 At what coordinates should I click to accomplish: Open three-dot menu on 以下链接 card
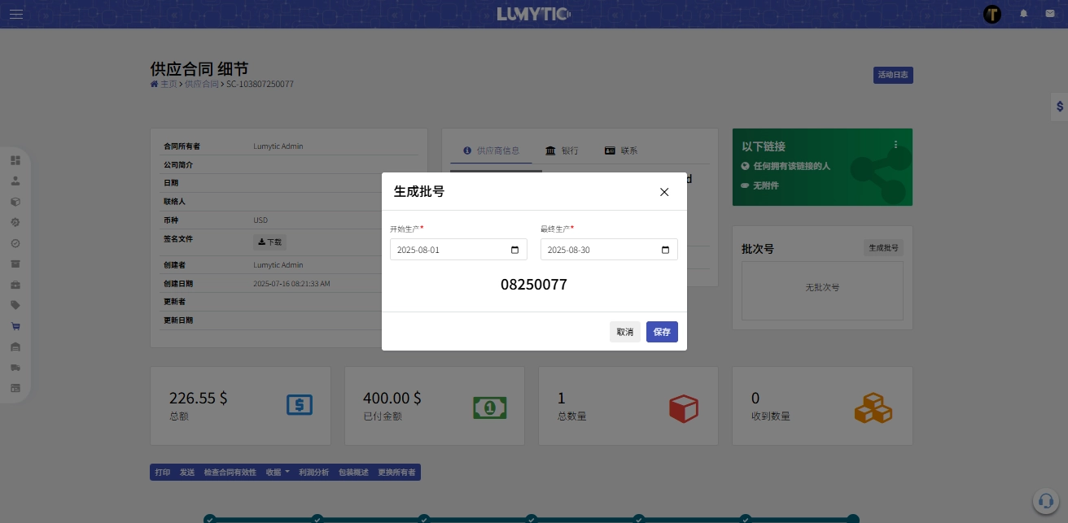[895, 145]
